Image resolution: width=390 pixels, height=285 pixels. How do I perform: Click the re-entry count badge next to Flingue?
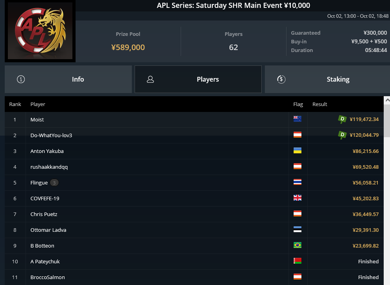(54, 183)
